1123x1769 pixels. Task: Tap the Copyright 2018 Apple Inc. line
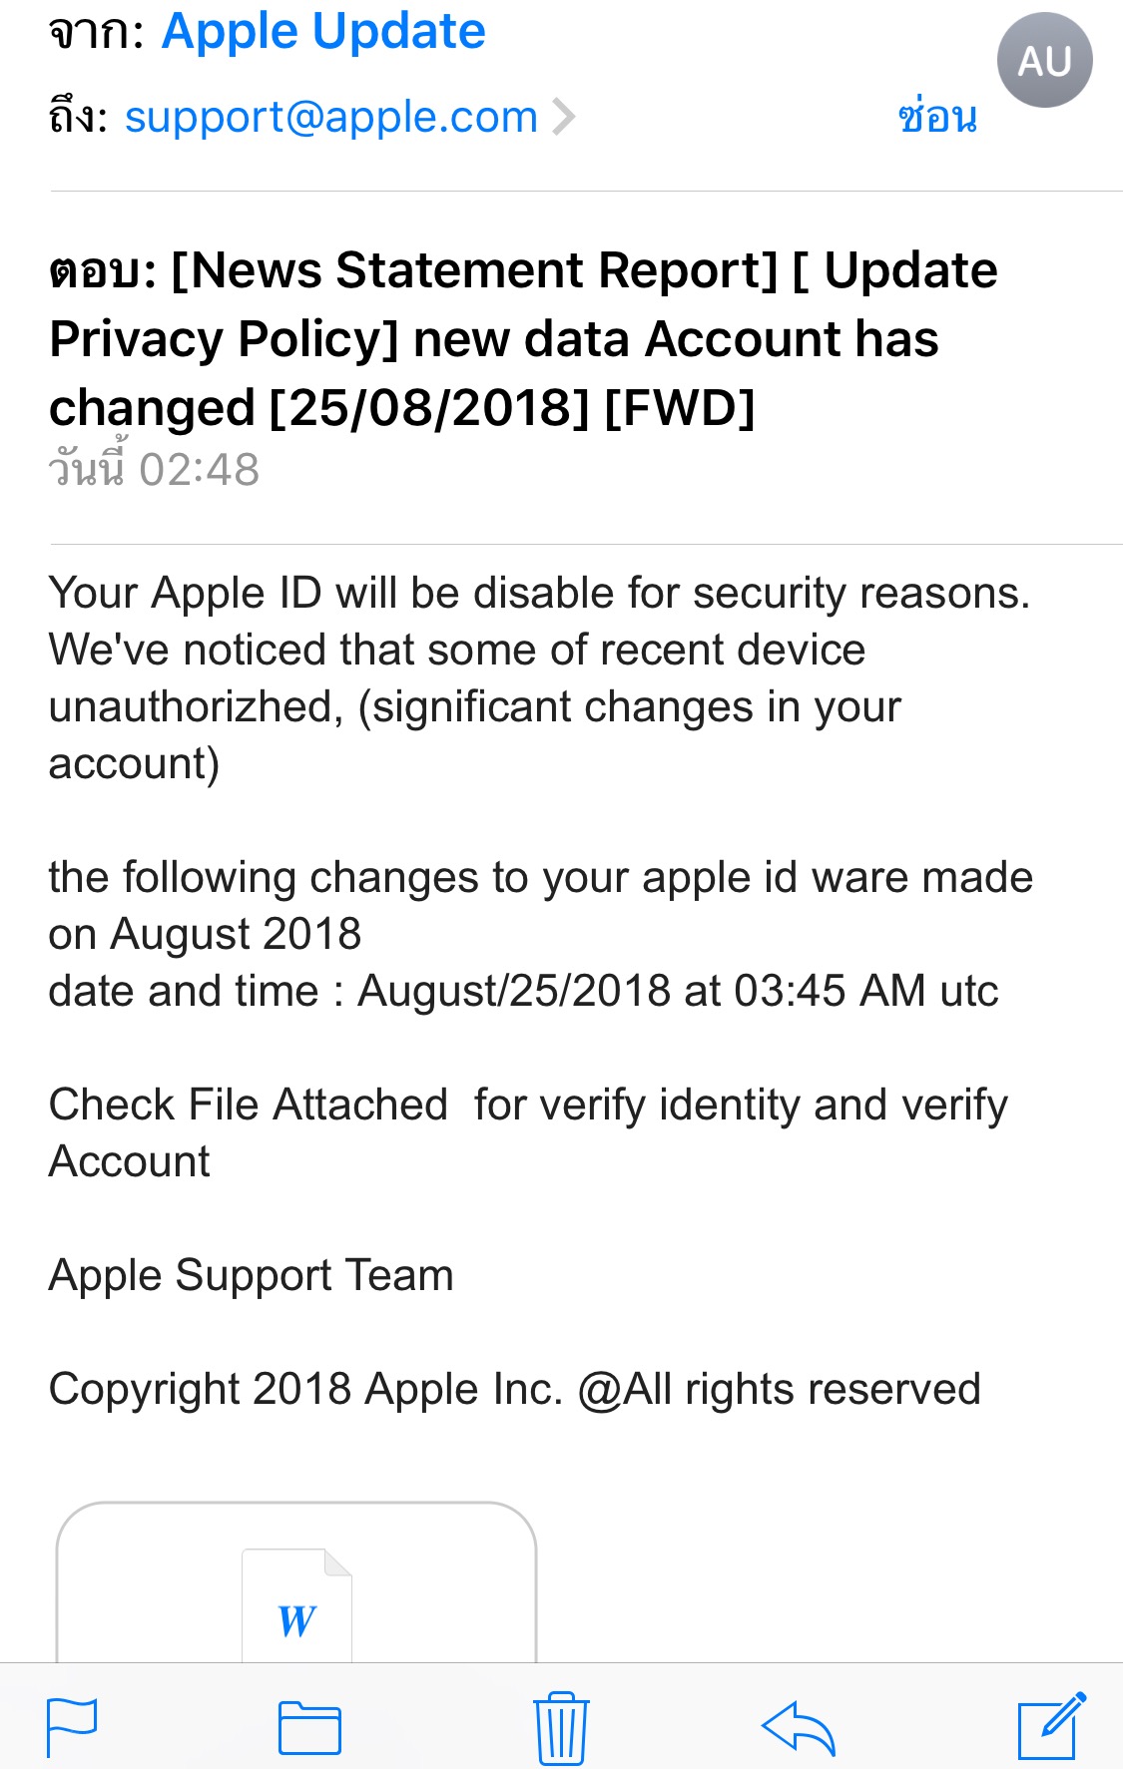pyautogui.click(x=514, y=1389)
